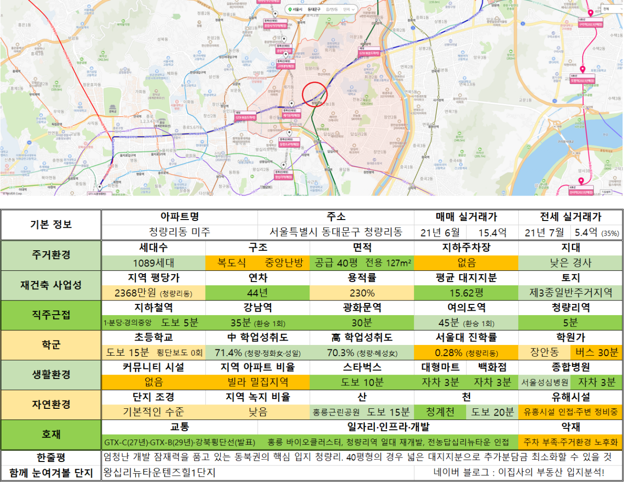The height and width of the screenshot is (482, 624).
Task: Click the 빌라 밀집지역 cell
Action: pos(257,382)
